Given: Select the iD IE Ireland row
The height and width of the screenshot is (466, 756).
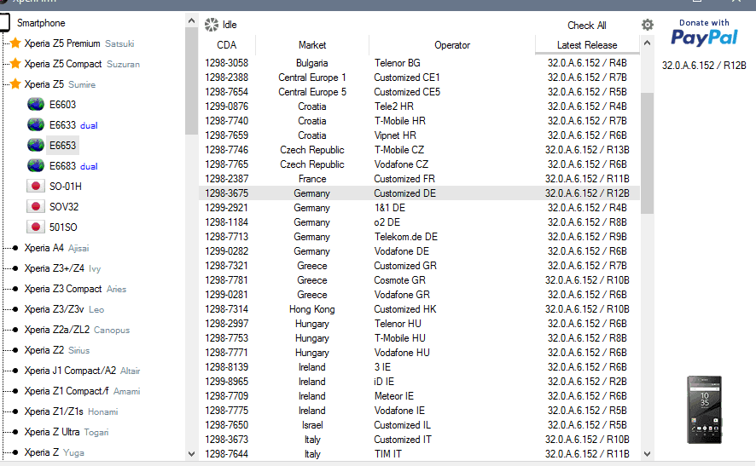Looking at the screenshot, I should point(419,382).
